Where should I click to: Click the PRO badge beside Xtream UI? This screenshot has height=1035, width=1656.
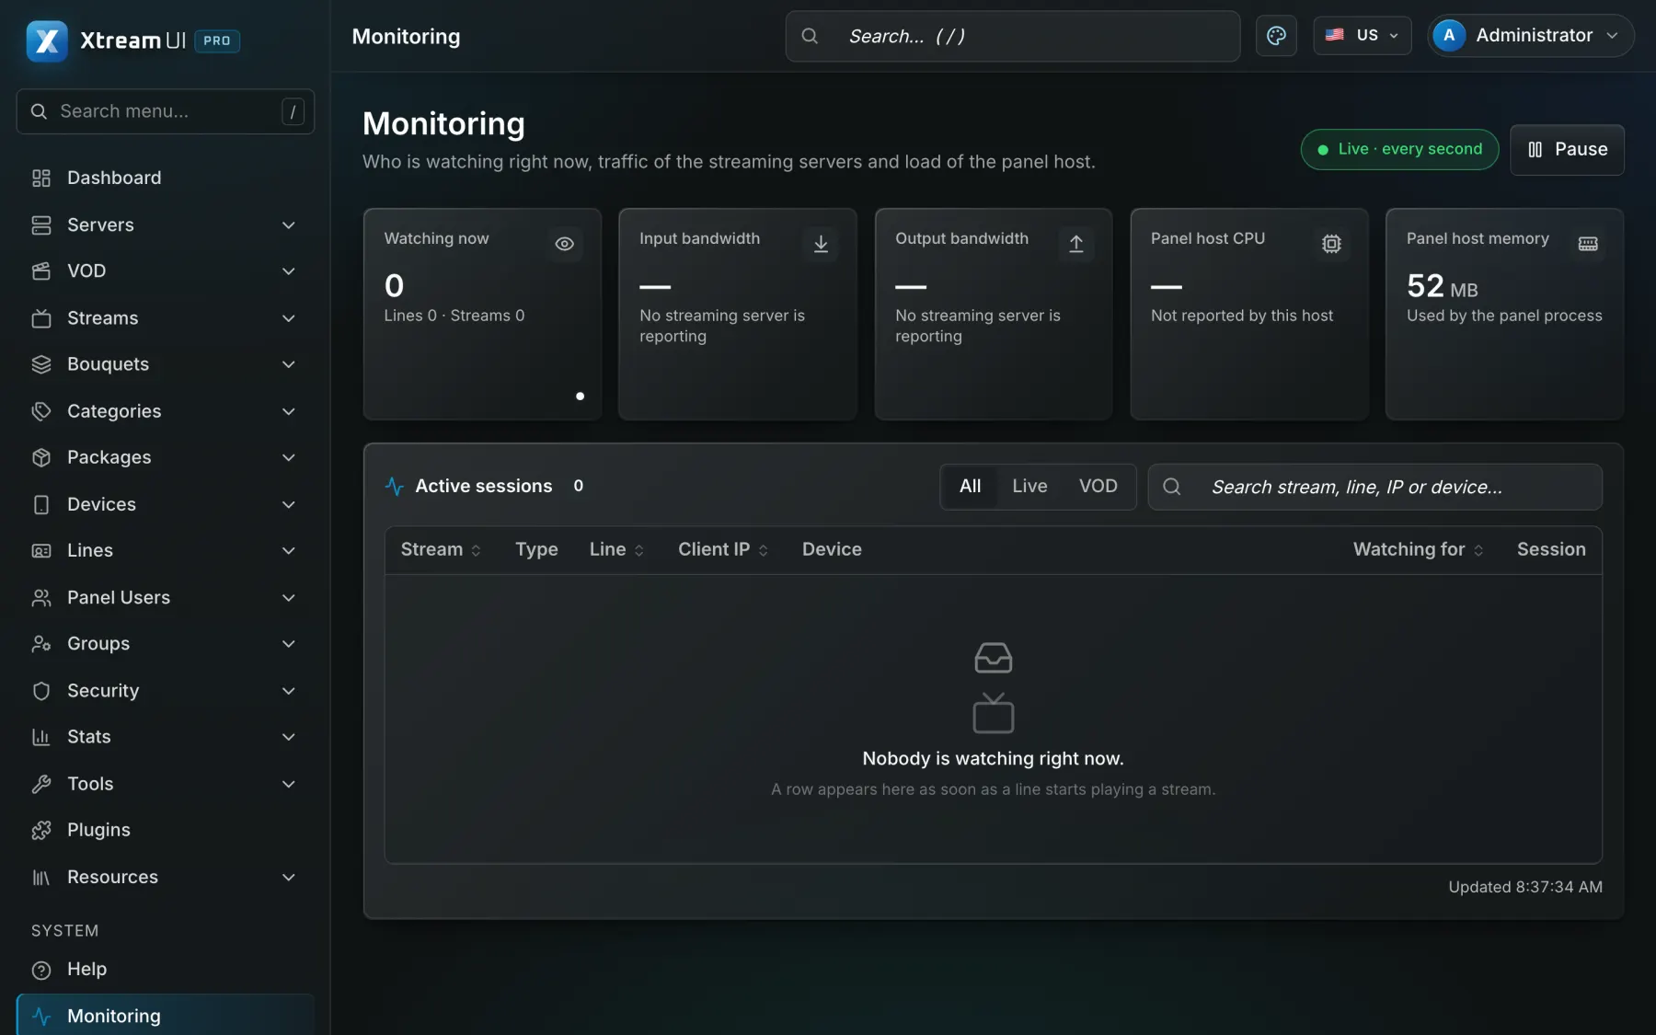(x=217, y=40)
